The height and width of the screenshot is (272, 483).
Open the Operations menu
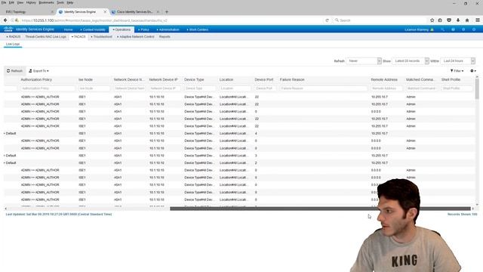click(122, 29)
